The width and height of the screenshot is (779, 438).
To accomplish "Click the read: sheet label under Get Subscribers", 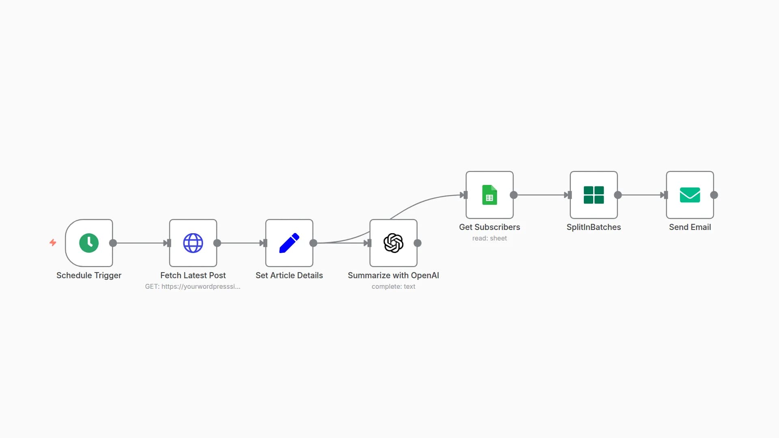I will point(489,238).
